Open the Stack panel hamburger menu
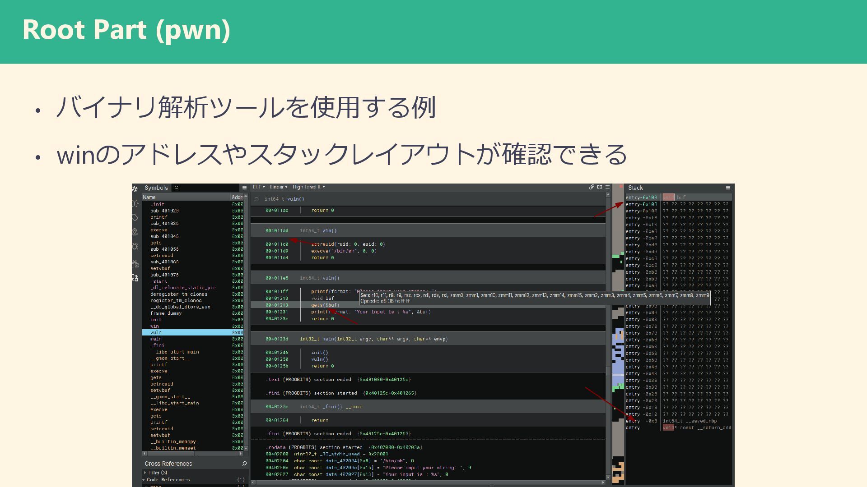The width and height of the screenshot is (867, 487). coord(728,188)
